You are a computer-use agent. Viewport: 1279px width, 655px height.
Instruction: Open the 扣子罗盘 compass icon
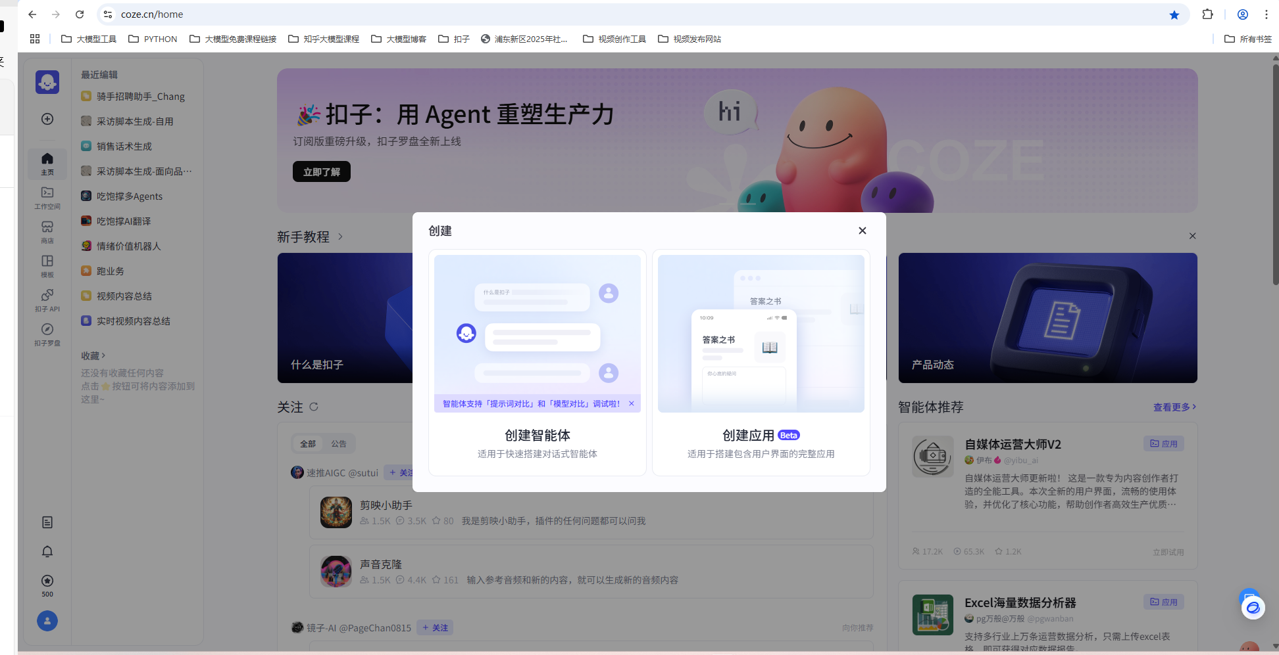47,334
